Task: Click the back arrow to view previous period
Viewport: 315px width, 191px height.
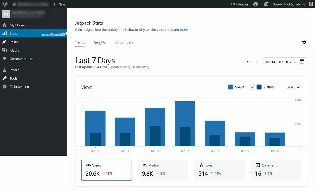Action: (248, 62)
